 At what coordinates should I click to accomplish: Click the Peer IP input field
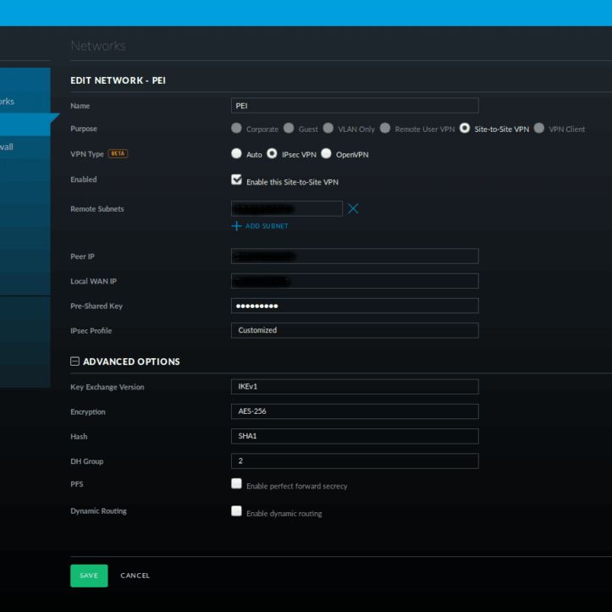[355, 256]
